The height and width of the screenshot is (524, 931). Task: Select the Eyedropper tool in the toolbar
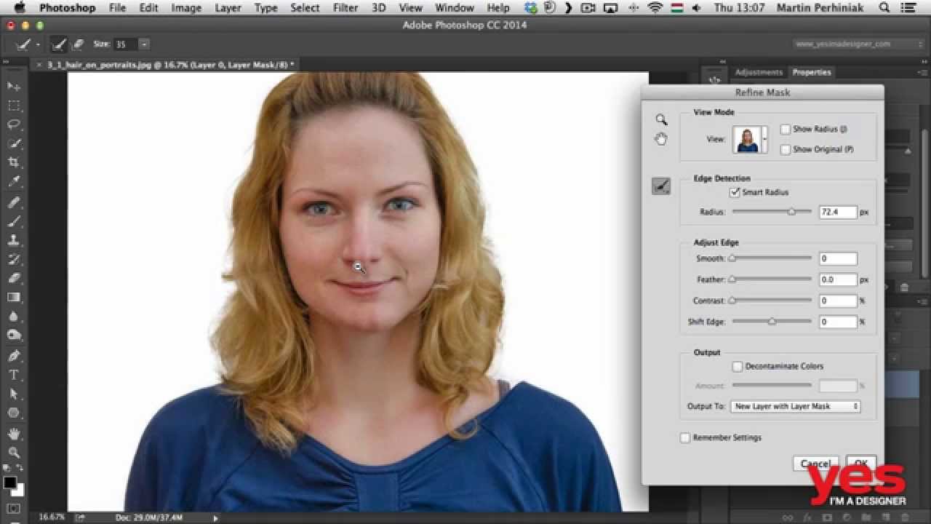pos(14,181)
